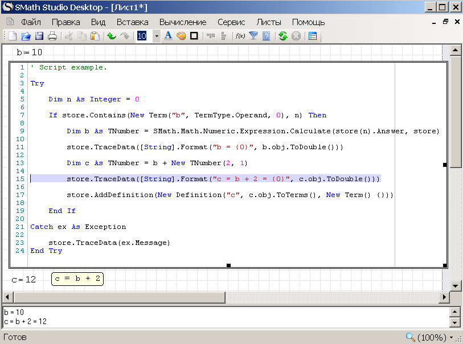
Task: Click line 15 in the script editor
Action: pyautogui.click(x=222, y=179)
